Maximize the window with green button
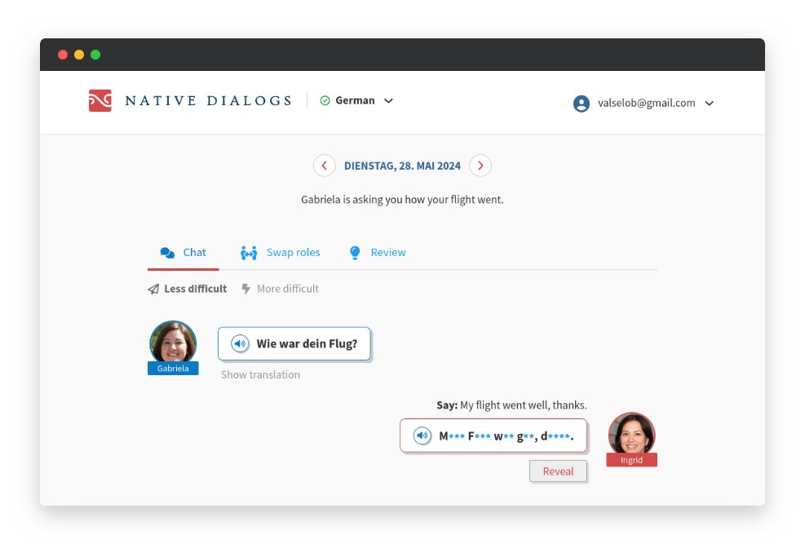This screenshot has height=544, width=805. (95, 55)
